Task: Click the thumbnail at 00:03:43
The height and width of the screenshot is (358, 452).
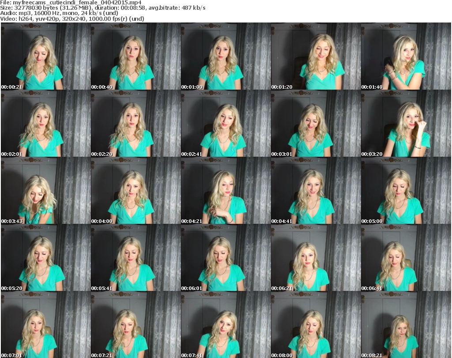Action: coord(46,191)
